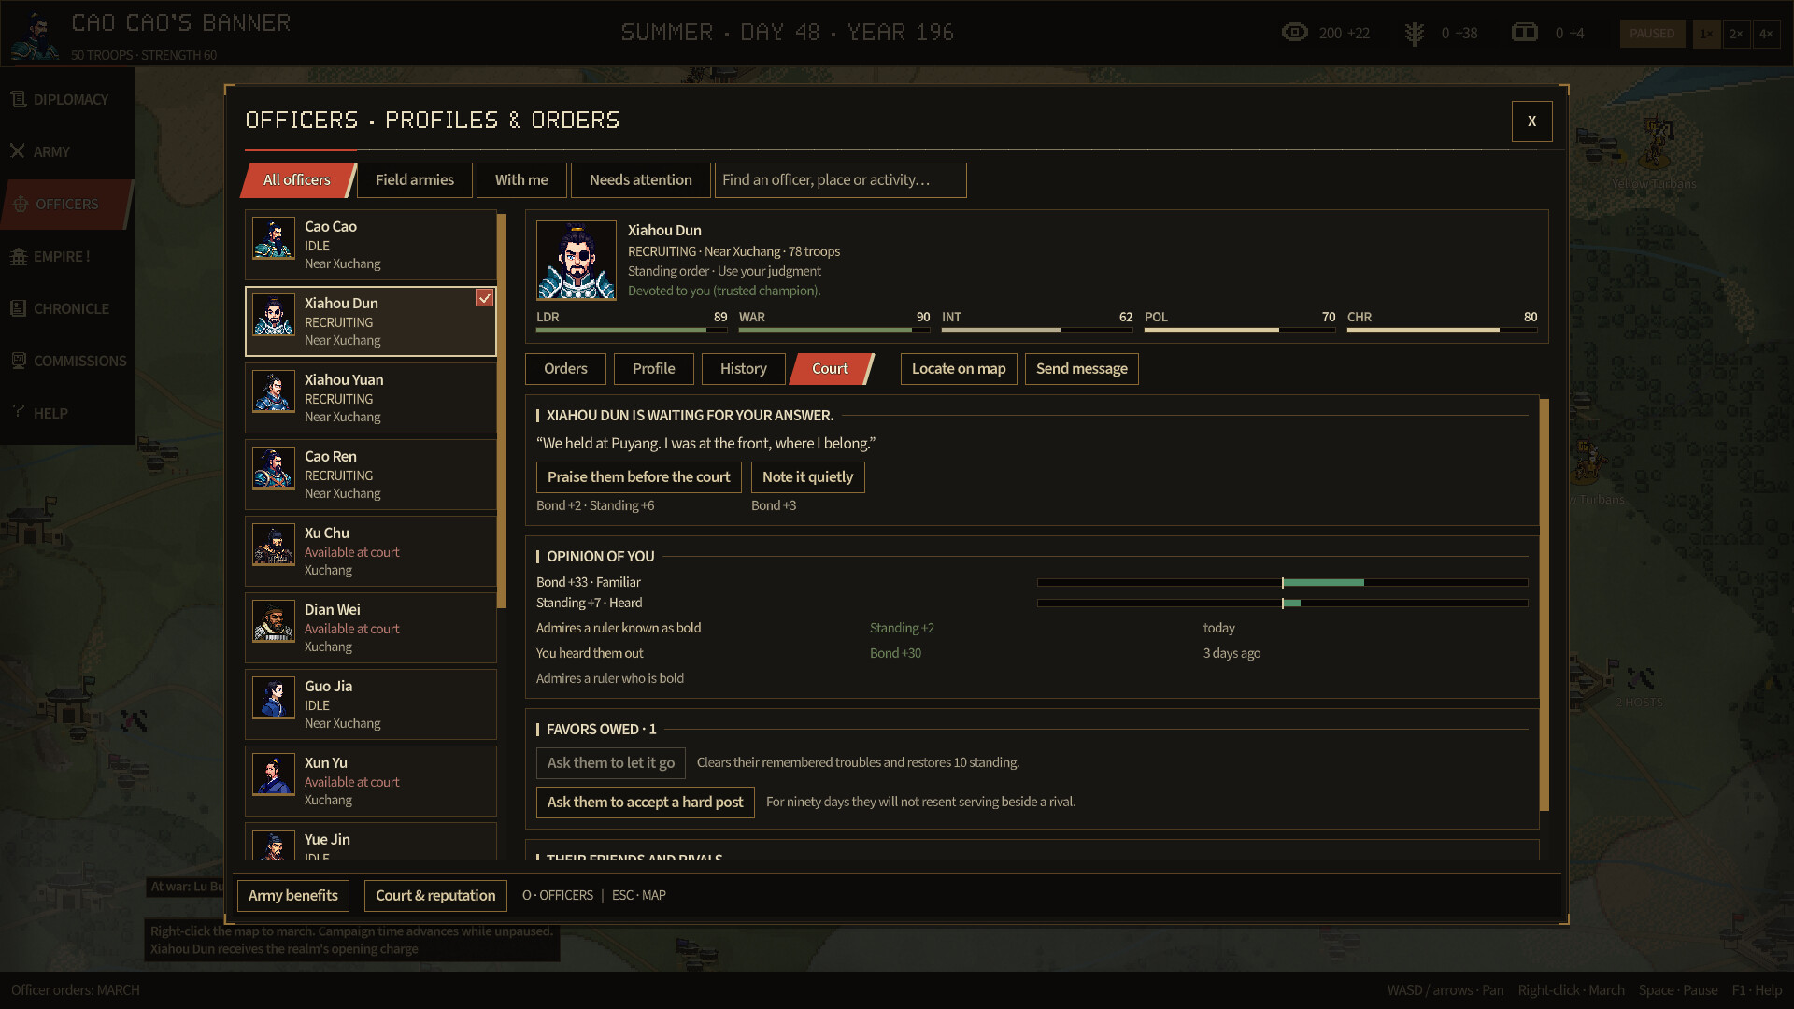Click the Court panel vertical scrollbar
Image resolution: width=1794 pixels, height=1009 pixels.
(x=1545, y=604)
